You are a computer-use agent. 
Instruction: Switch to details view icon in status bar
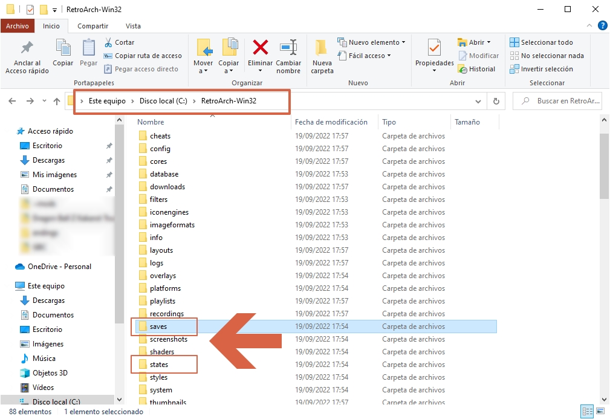[x=587, y=411]
